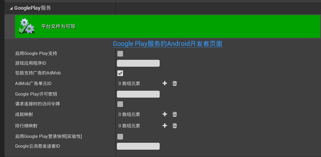Toggle 请求连接时的访问令牌 checkbox
The height and width of the screenshot is (157, 321).
click(120, 104)
